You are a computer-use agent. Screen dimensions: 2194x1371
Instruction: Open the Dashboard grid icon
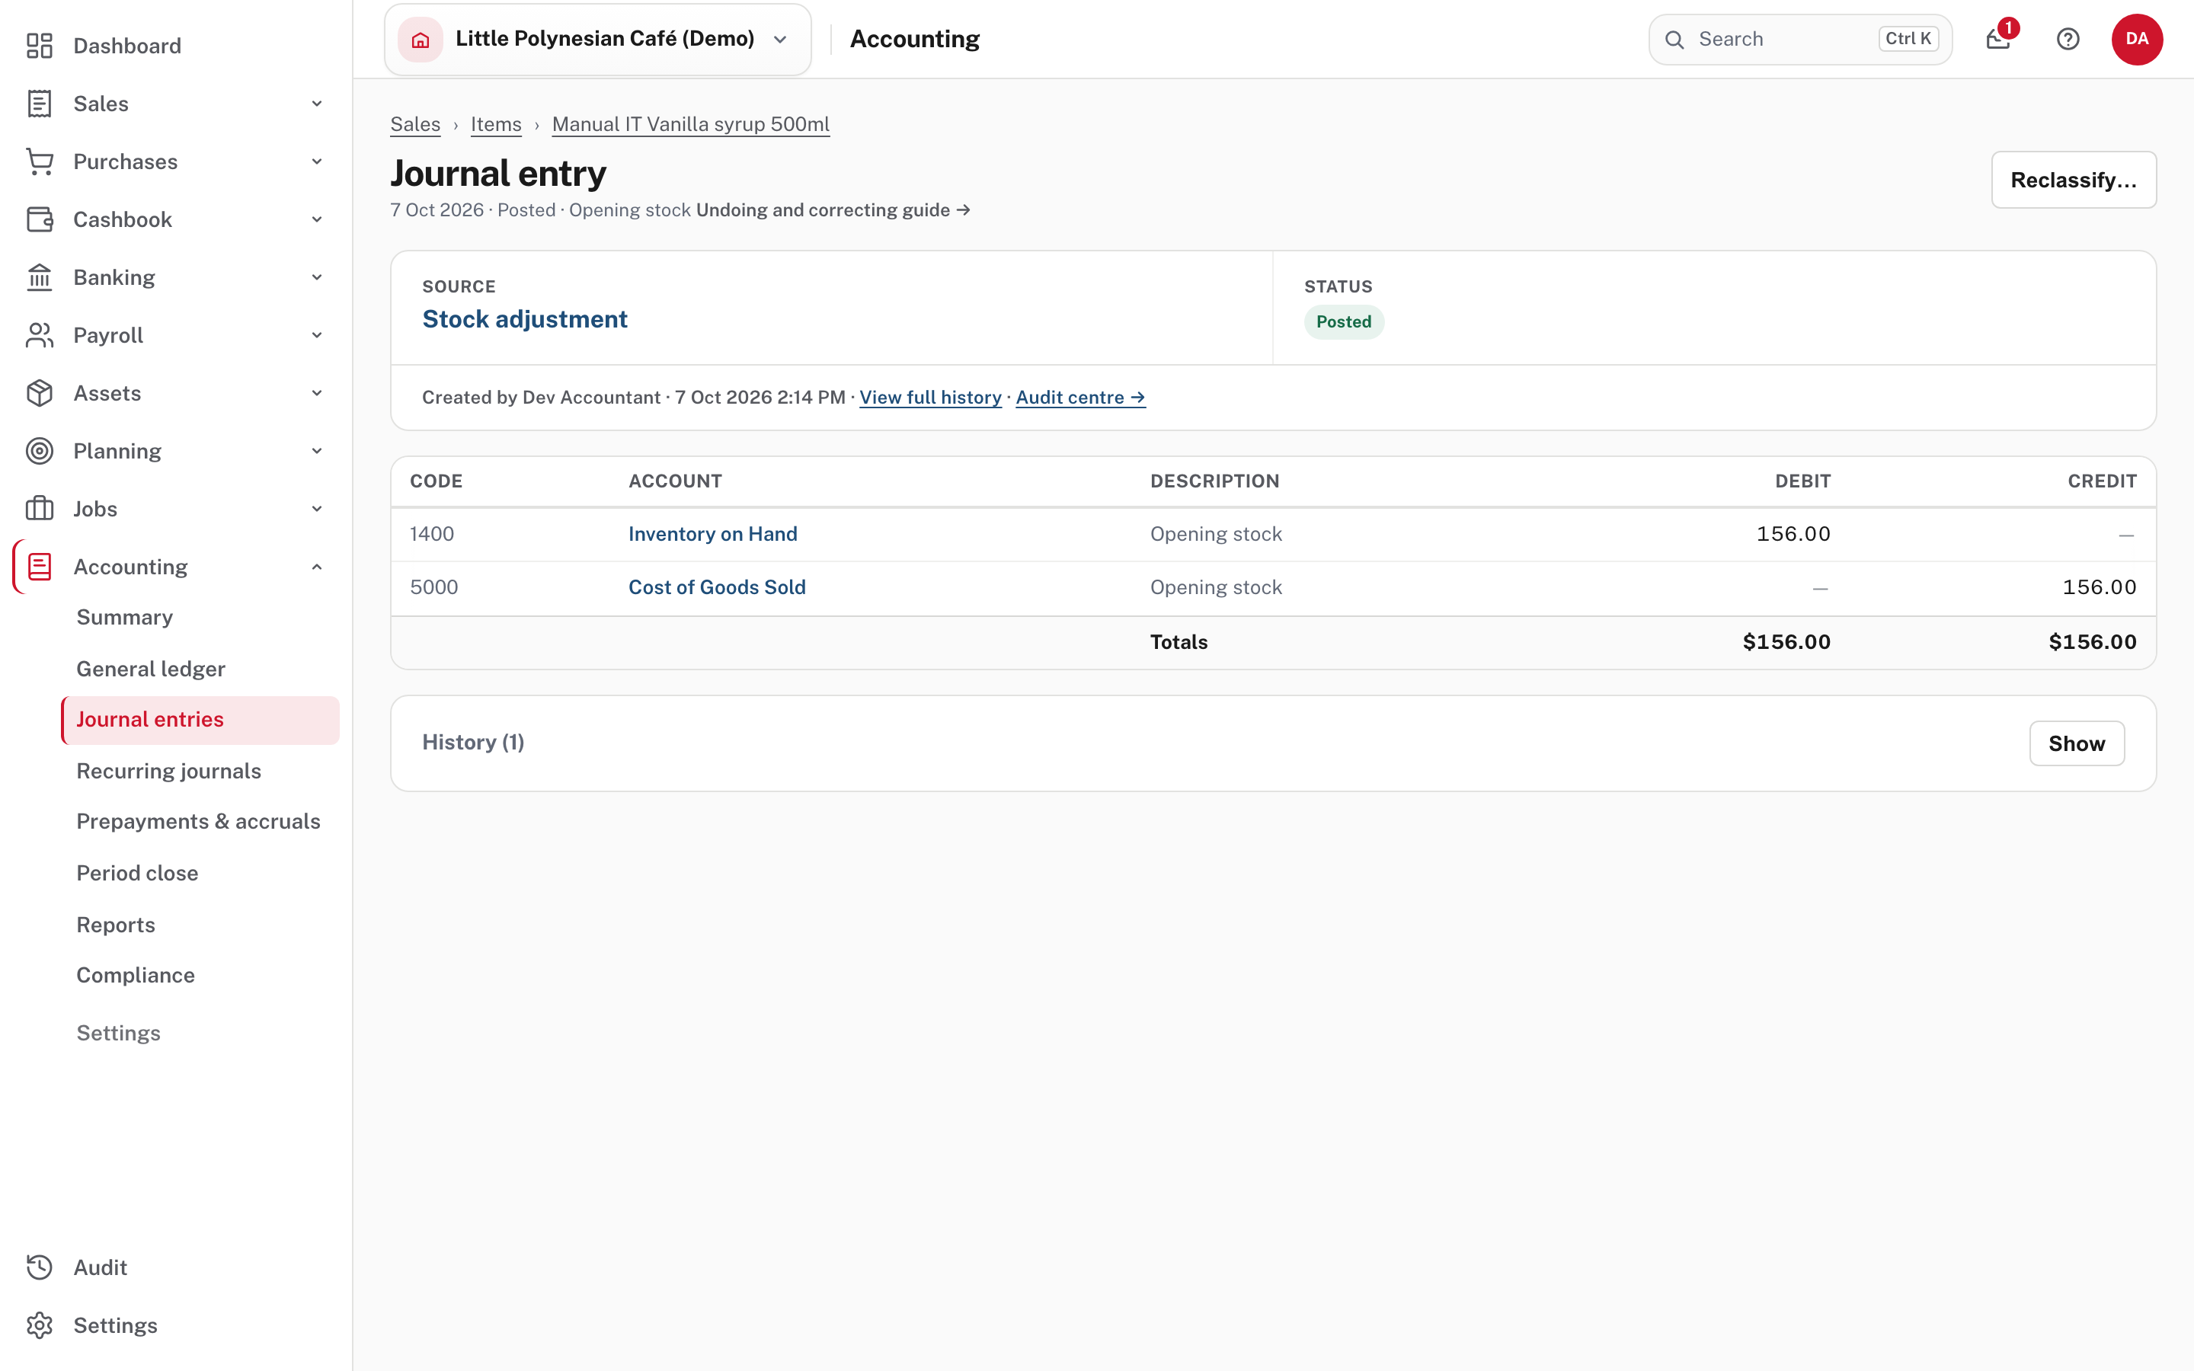coord(39,46)
